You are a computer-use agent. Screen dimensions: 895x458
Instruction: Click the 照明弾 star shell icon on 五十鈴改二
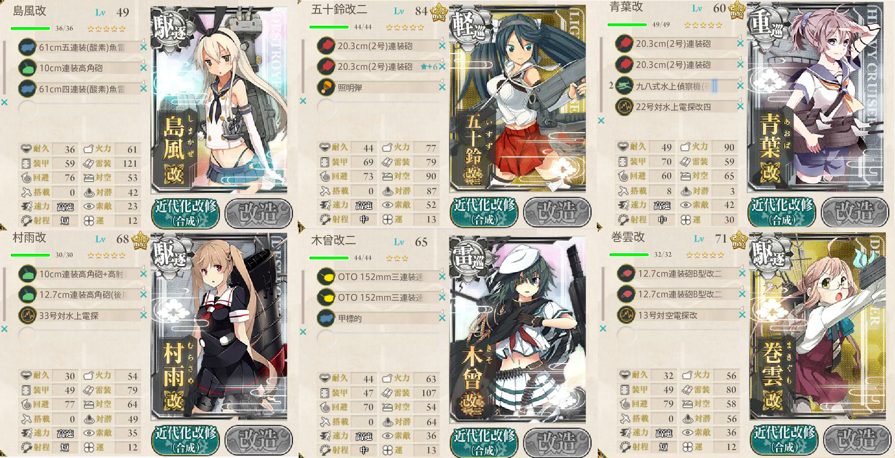coord(326,87)
